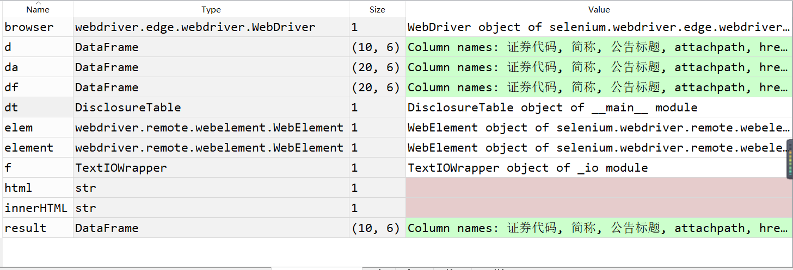Image resolution: width=793 pixels, height=270 pixels.
Task: Sort variables by the Name column header
Action: (x=38, y=9)
